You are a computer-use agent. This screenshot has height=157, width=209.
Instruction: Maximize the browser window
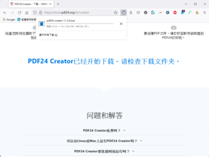pos(195,4)
